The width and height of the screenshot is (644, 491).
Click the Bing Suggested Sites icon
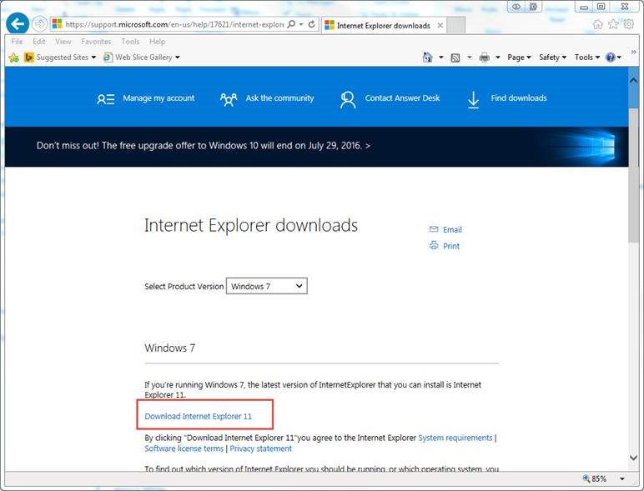pyautogui.click(x=28, y=58)
